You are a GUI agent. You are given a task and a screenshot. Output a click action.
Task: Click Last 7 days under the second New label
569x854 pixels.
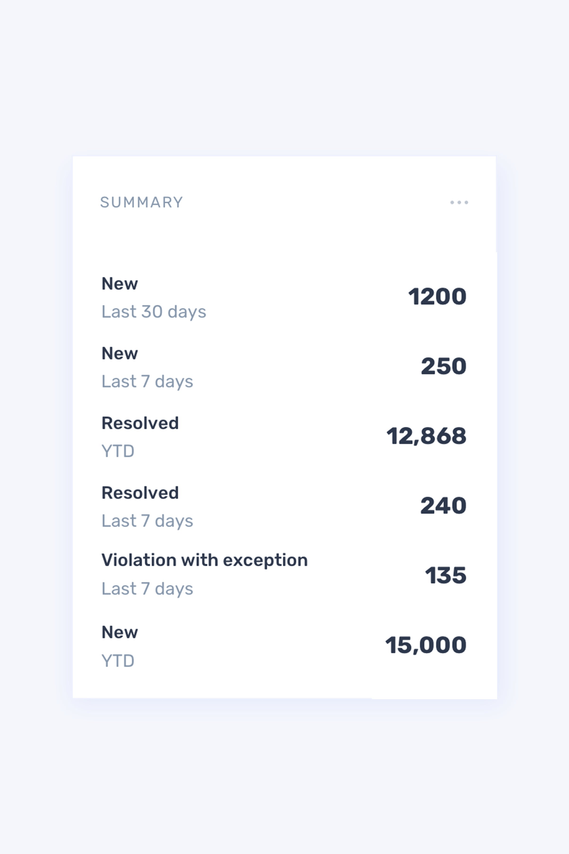pos(147,382)
